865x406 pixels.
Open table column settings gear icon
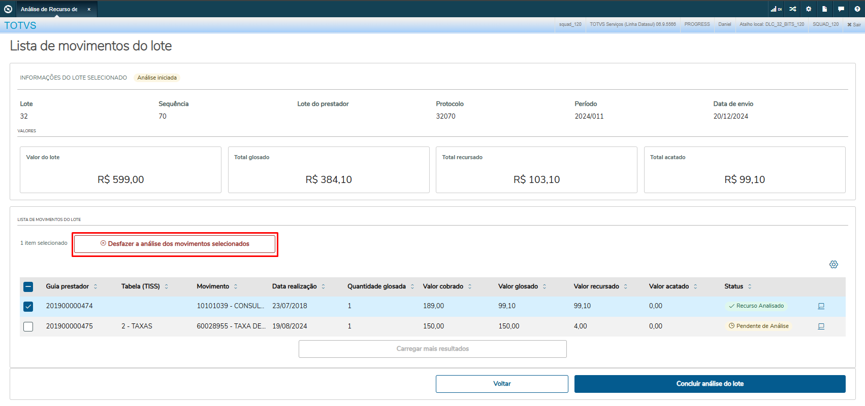[x=834, y=264]
